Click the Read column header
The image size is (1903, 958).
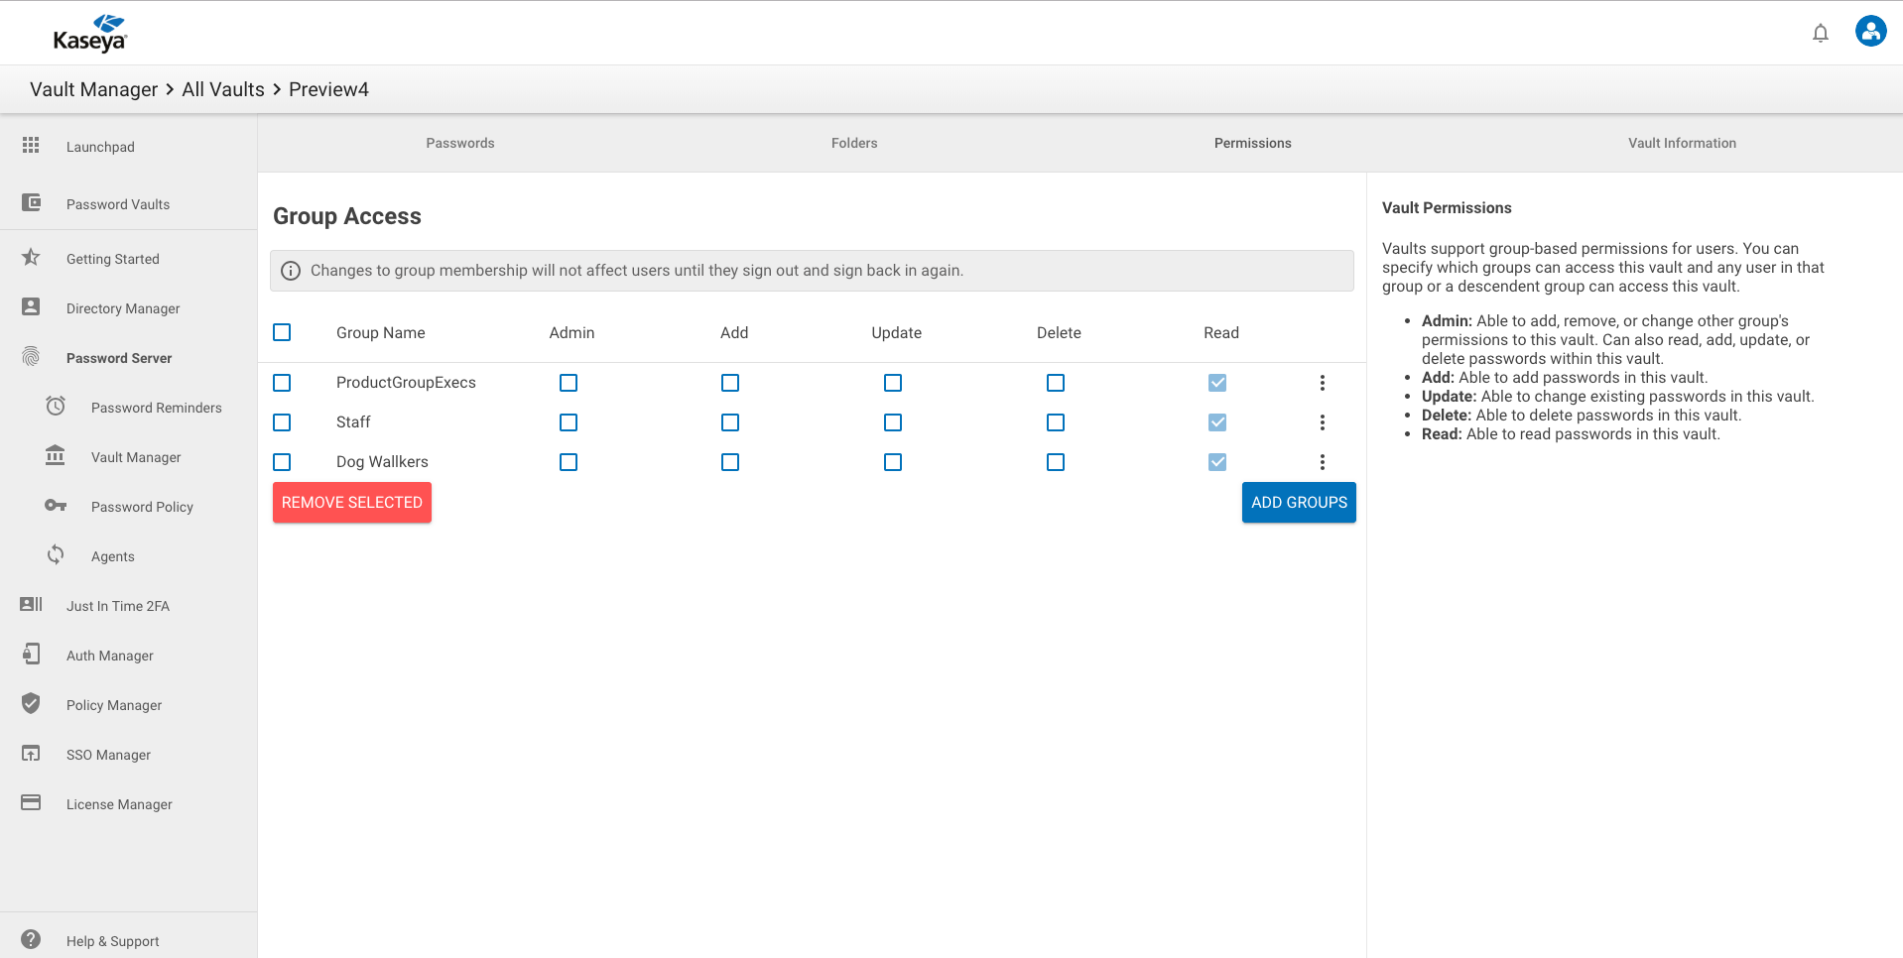coord(1221,333)
